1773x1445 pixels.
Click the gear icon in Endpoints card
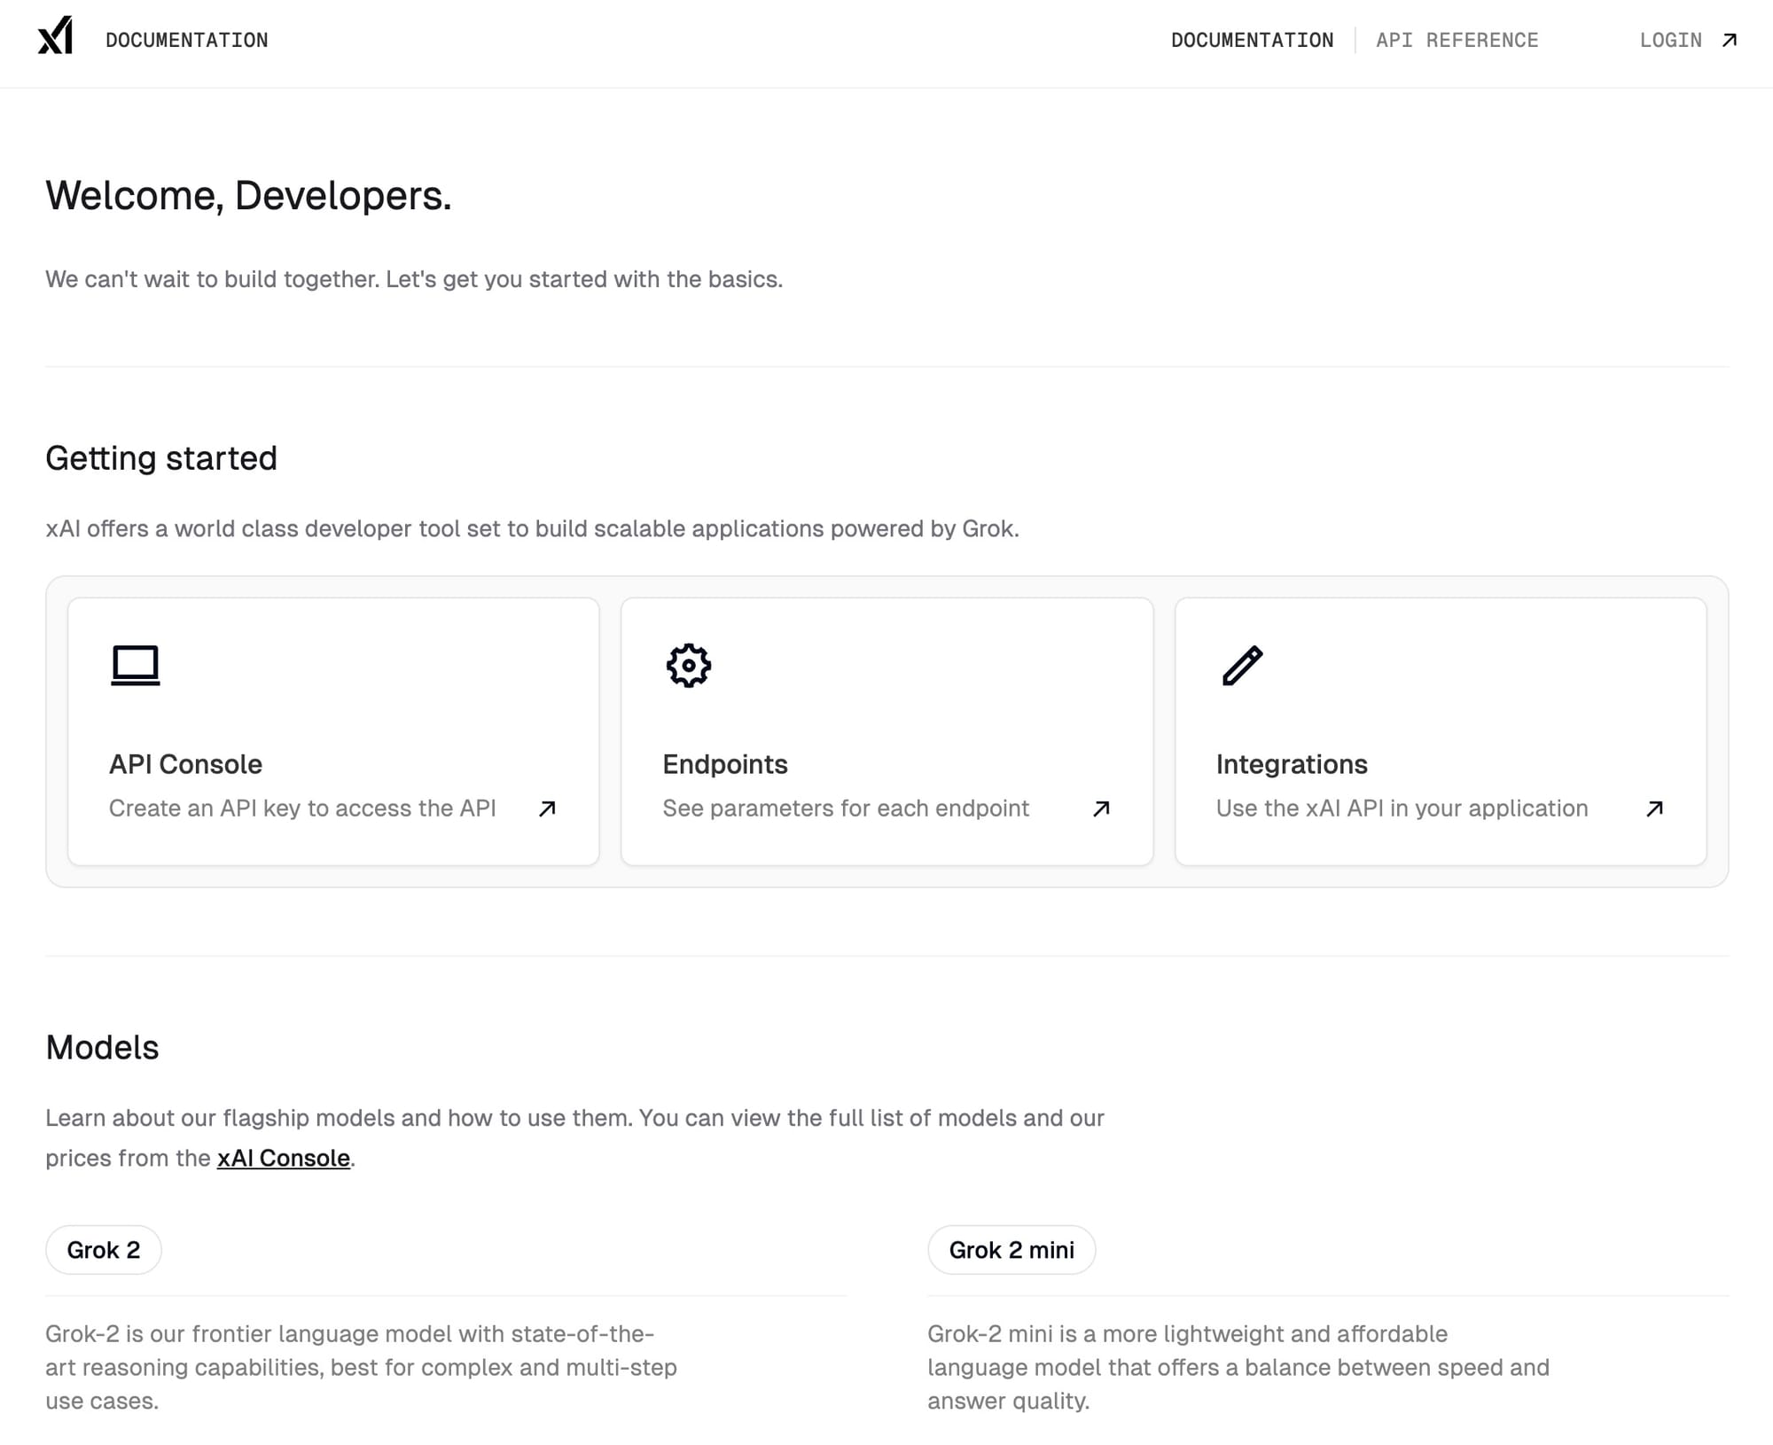(689, 665)
